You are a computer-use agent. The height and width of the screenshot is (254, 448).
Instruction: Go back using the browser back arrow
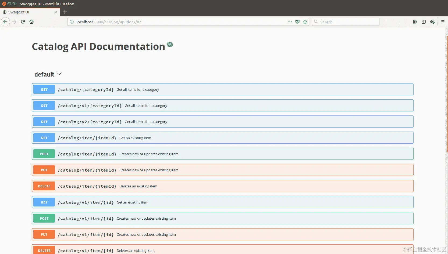click(x=5, y=22)
